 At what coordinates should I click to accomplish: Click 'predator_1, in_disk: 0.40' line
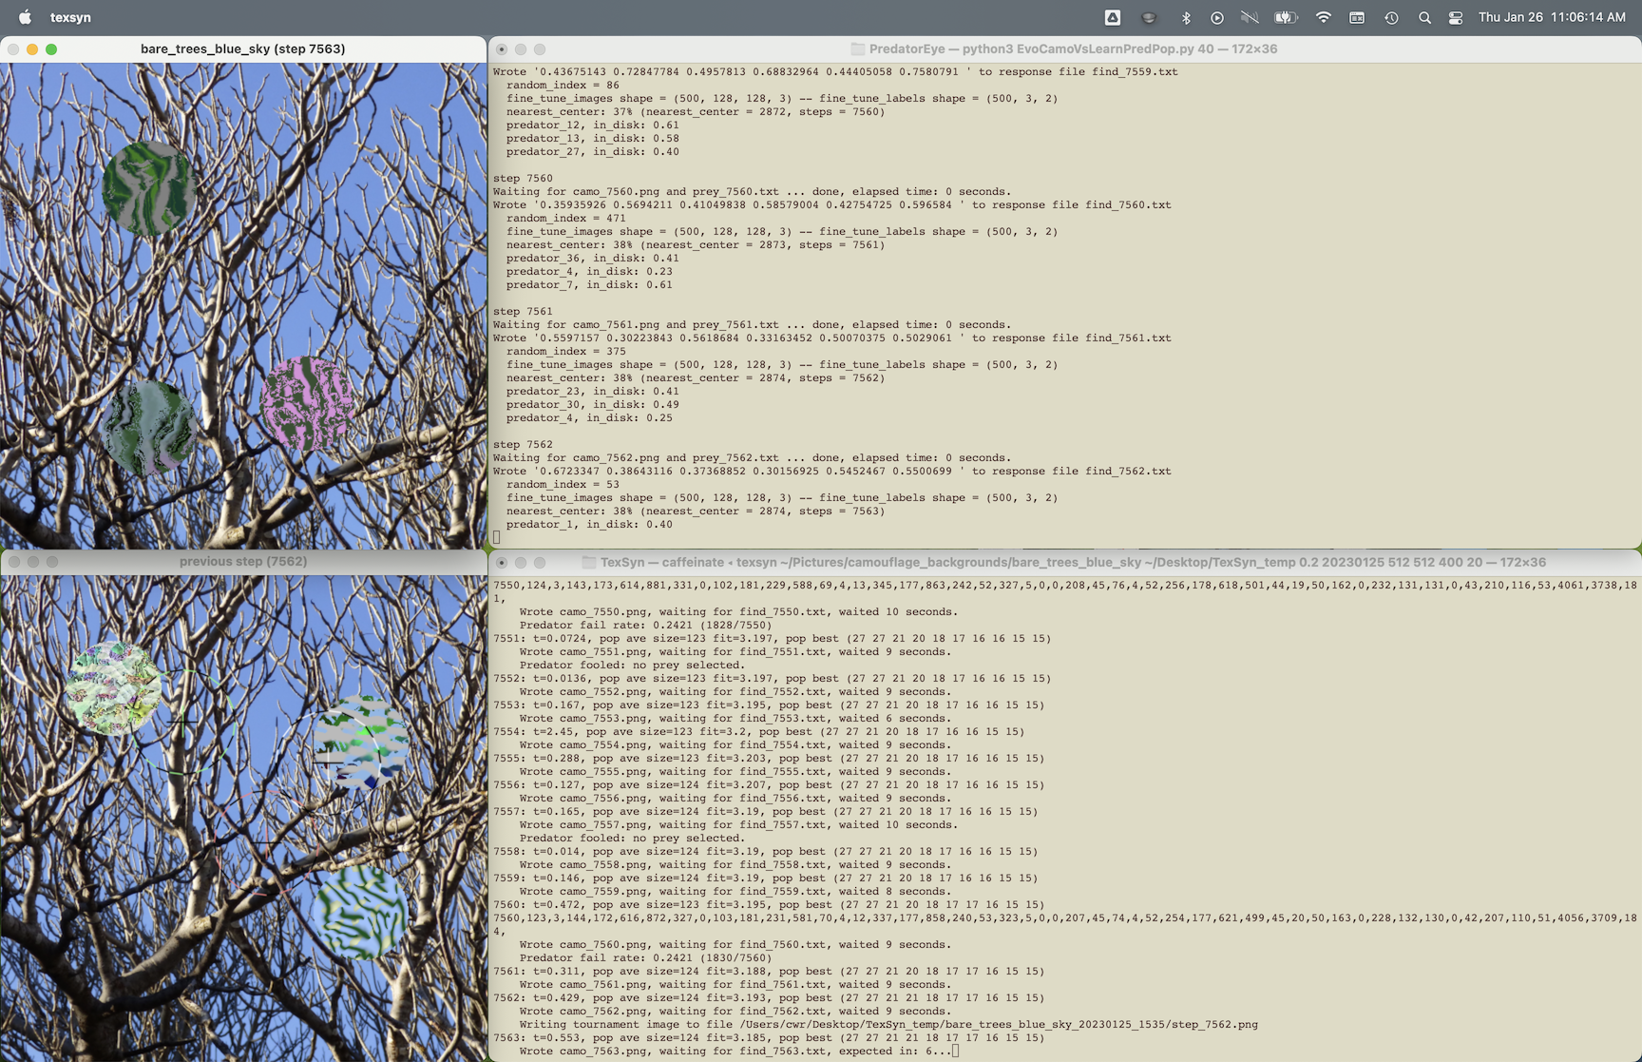589,524
